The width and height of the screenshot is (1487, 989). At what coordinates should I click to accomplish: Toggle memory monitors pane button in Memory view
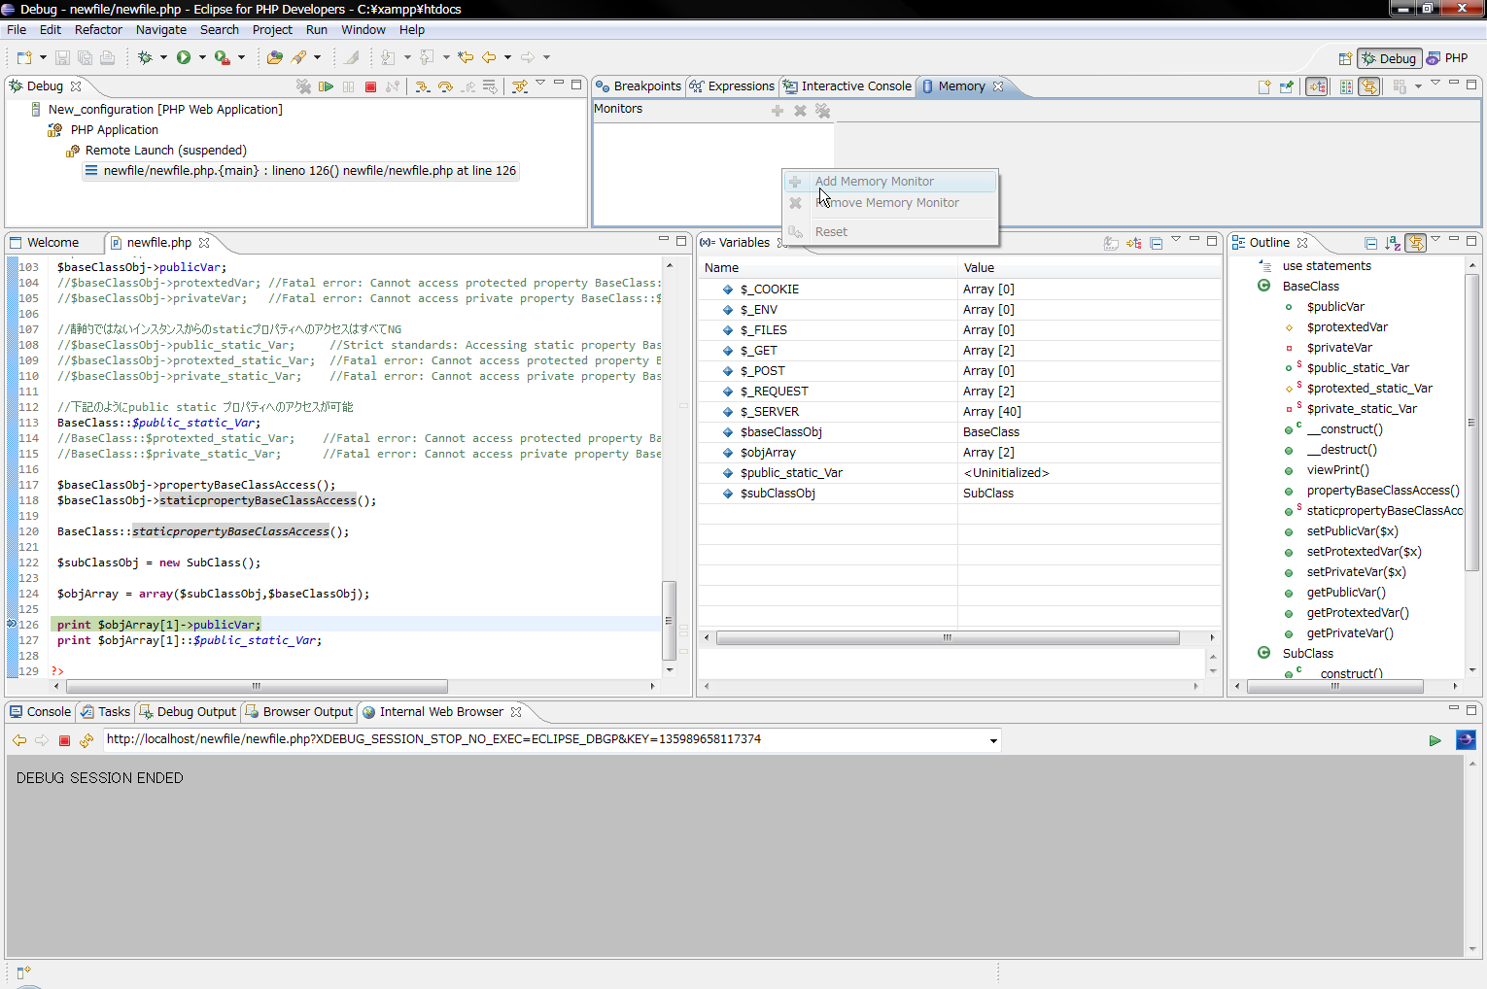1317,86
